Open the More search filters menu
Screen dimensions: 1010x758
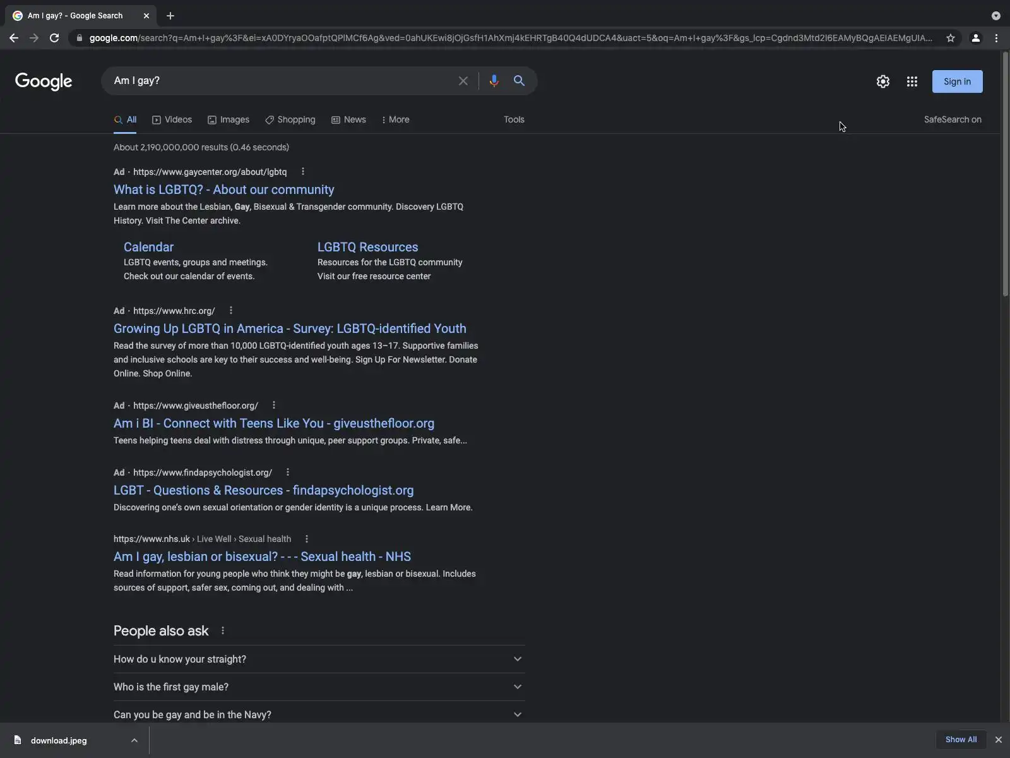pyautogui.click(x=396, y=119)
